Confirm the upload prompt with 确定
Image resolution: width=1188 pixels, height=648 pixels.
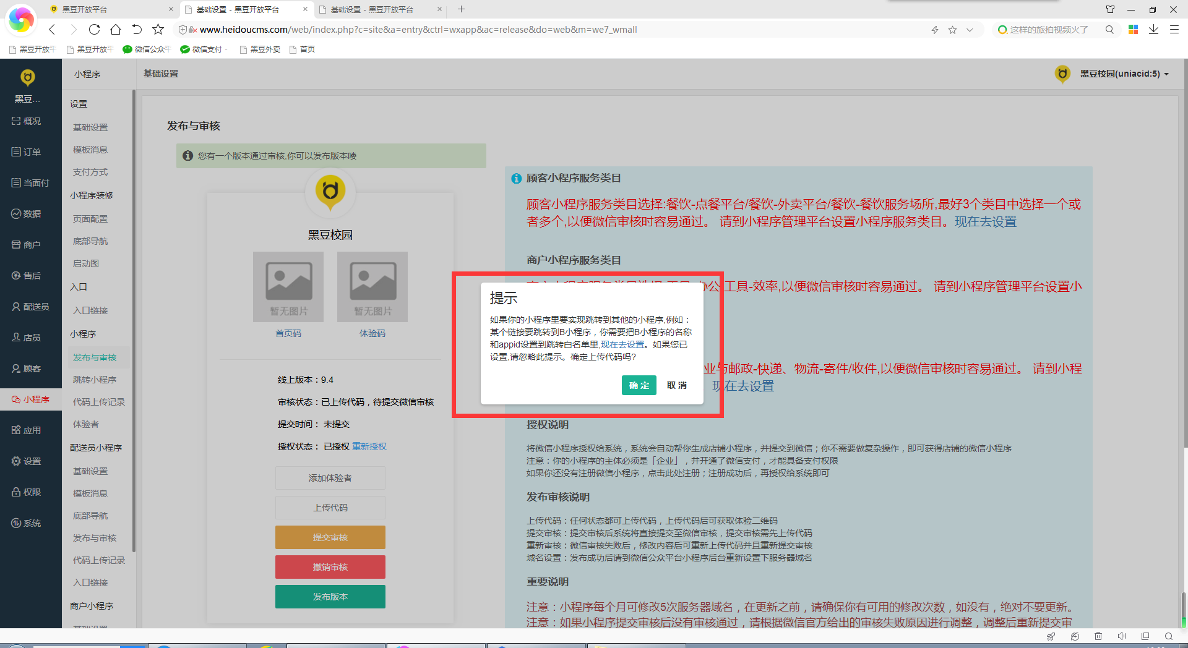[x=639, y=385]
